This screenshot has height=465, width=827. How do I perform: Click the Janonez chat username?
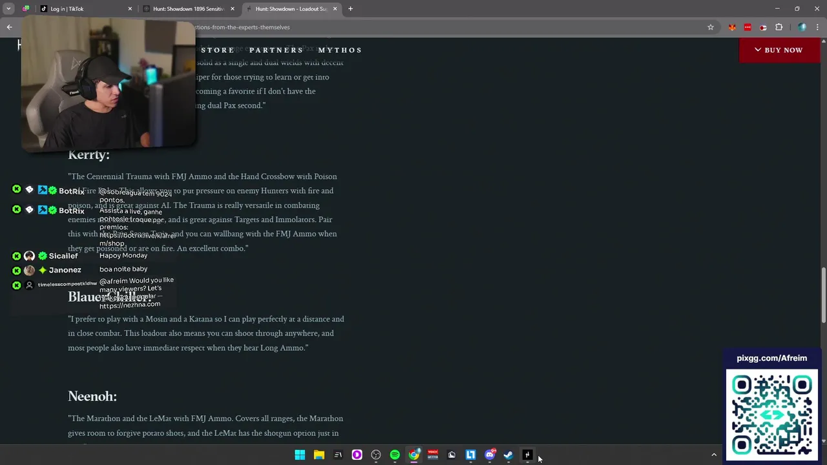point(65,271)
